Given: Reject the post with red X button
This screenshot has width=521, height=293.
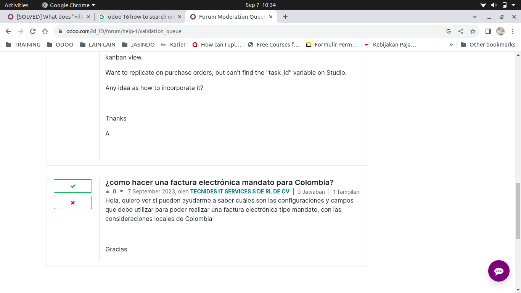Looking at the screenshot, I should pos(73,203).
